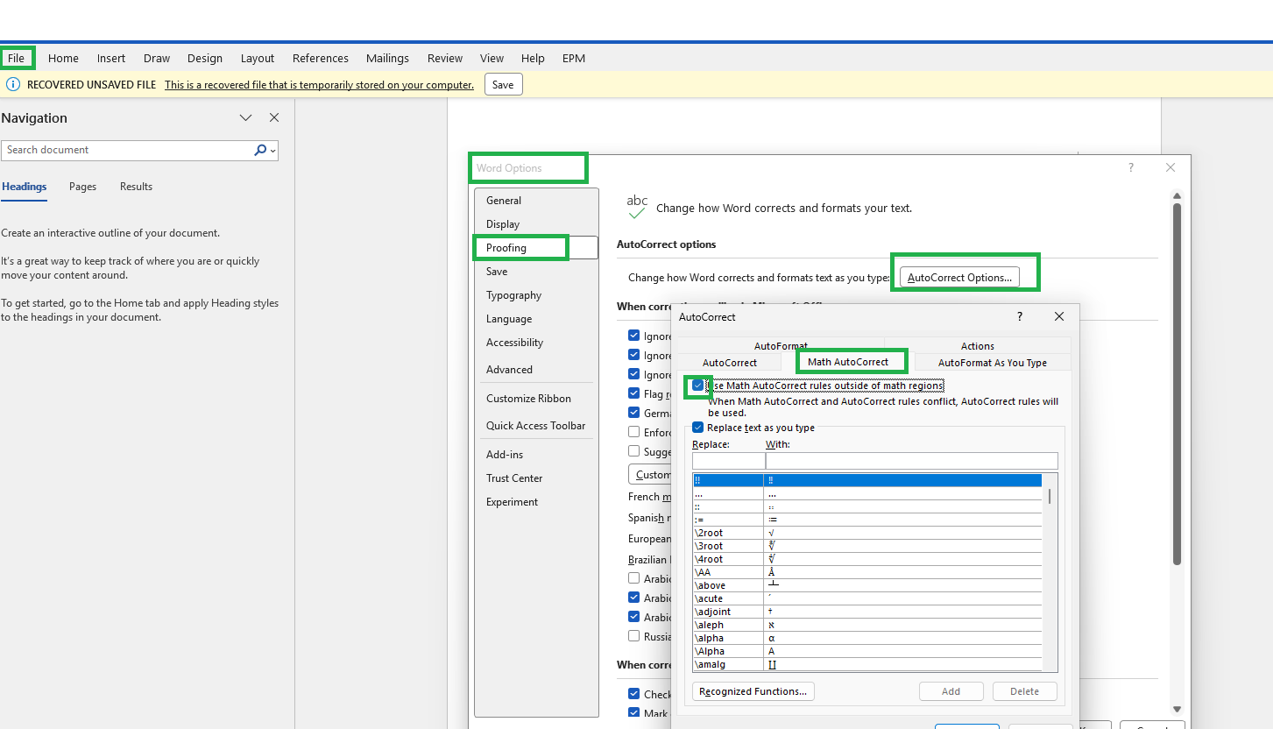Click the abc proofing icon above the description text
Viewport: 1273px width, 729px height.
coord(636,204)
